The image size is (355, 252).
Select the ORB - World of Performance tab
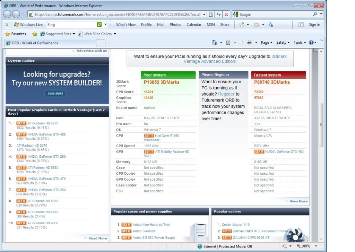(50, 43)
